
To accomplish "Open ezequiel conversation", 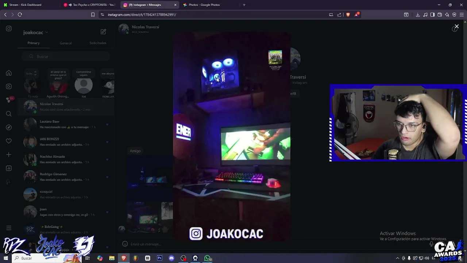I will 66,194.
